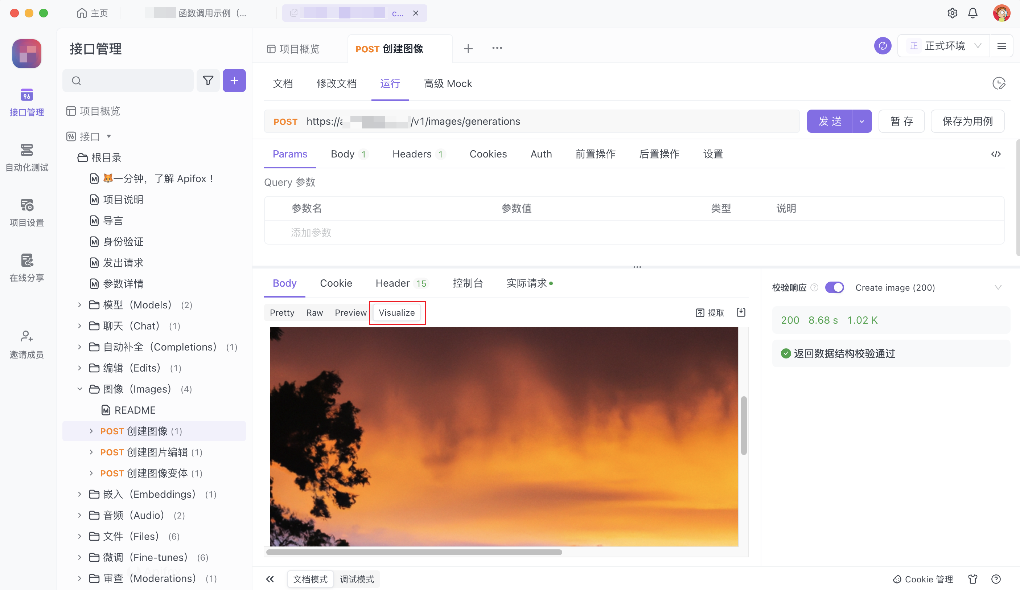Viewport: 1020px width, 590px height.
Task: Open the notification bell
Action: (972, 13)
